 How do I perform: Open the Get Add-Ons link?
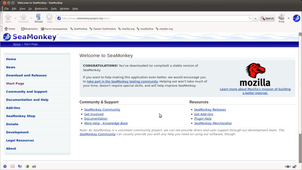click(203, 114)
